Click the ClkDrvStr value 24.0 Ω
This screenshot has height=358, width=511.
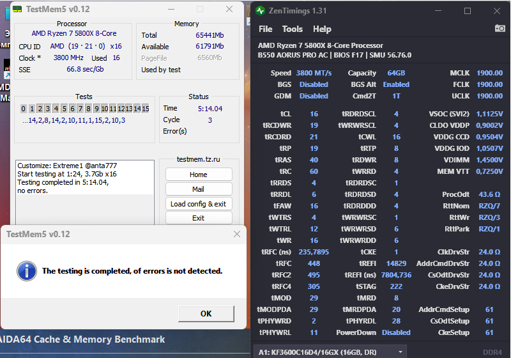[489, 252]
